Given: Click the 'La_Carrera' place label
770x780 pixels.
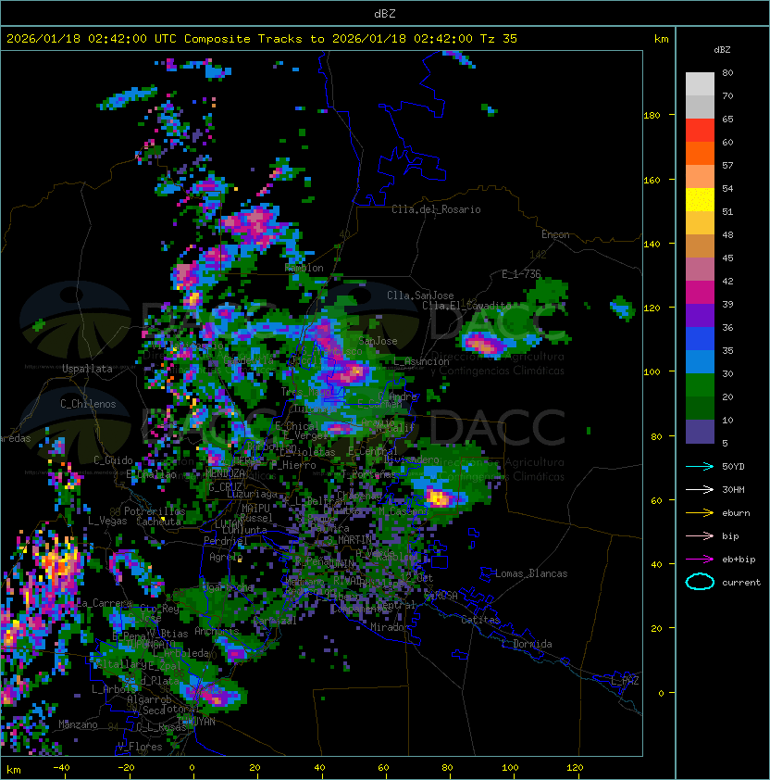Looking at the screenshot, I should 105,603.
